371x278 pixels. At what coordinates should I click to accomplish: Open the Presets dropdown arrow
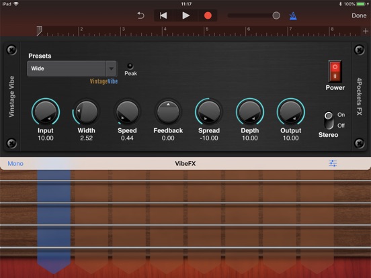111,68
